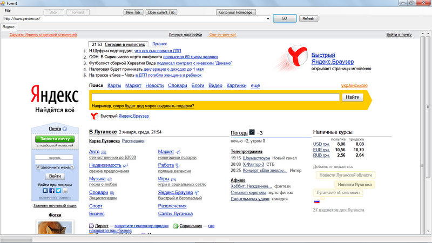
Task: Open the cat photo thumbnail under Фотки
Action: click(55, 227)
